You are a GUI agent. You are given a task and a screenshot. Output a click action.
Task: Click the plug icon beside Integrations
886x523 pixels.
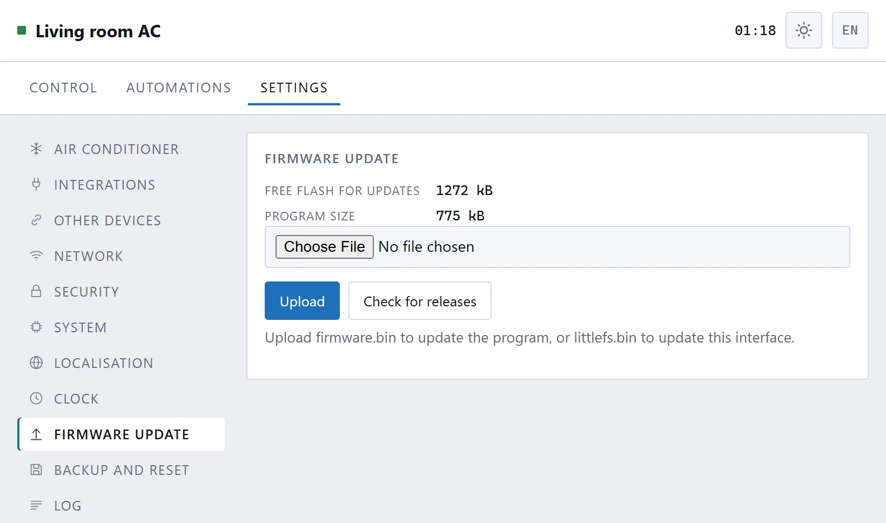(36, 184)
